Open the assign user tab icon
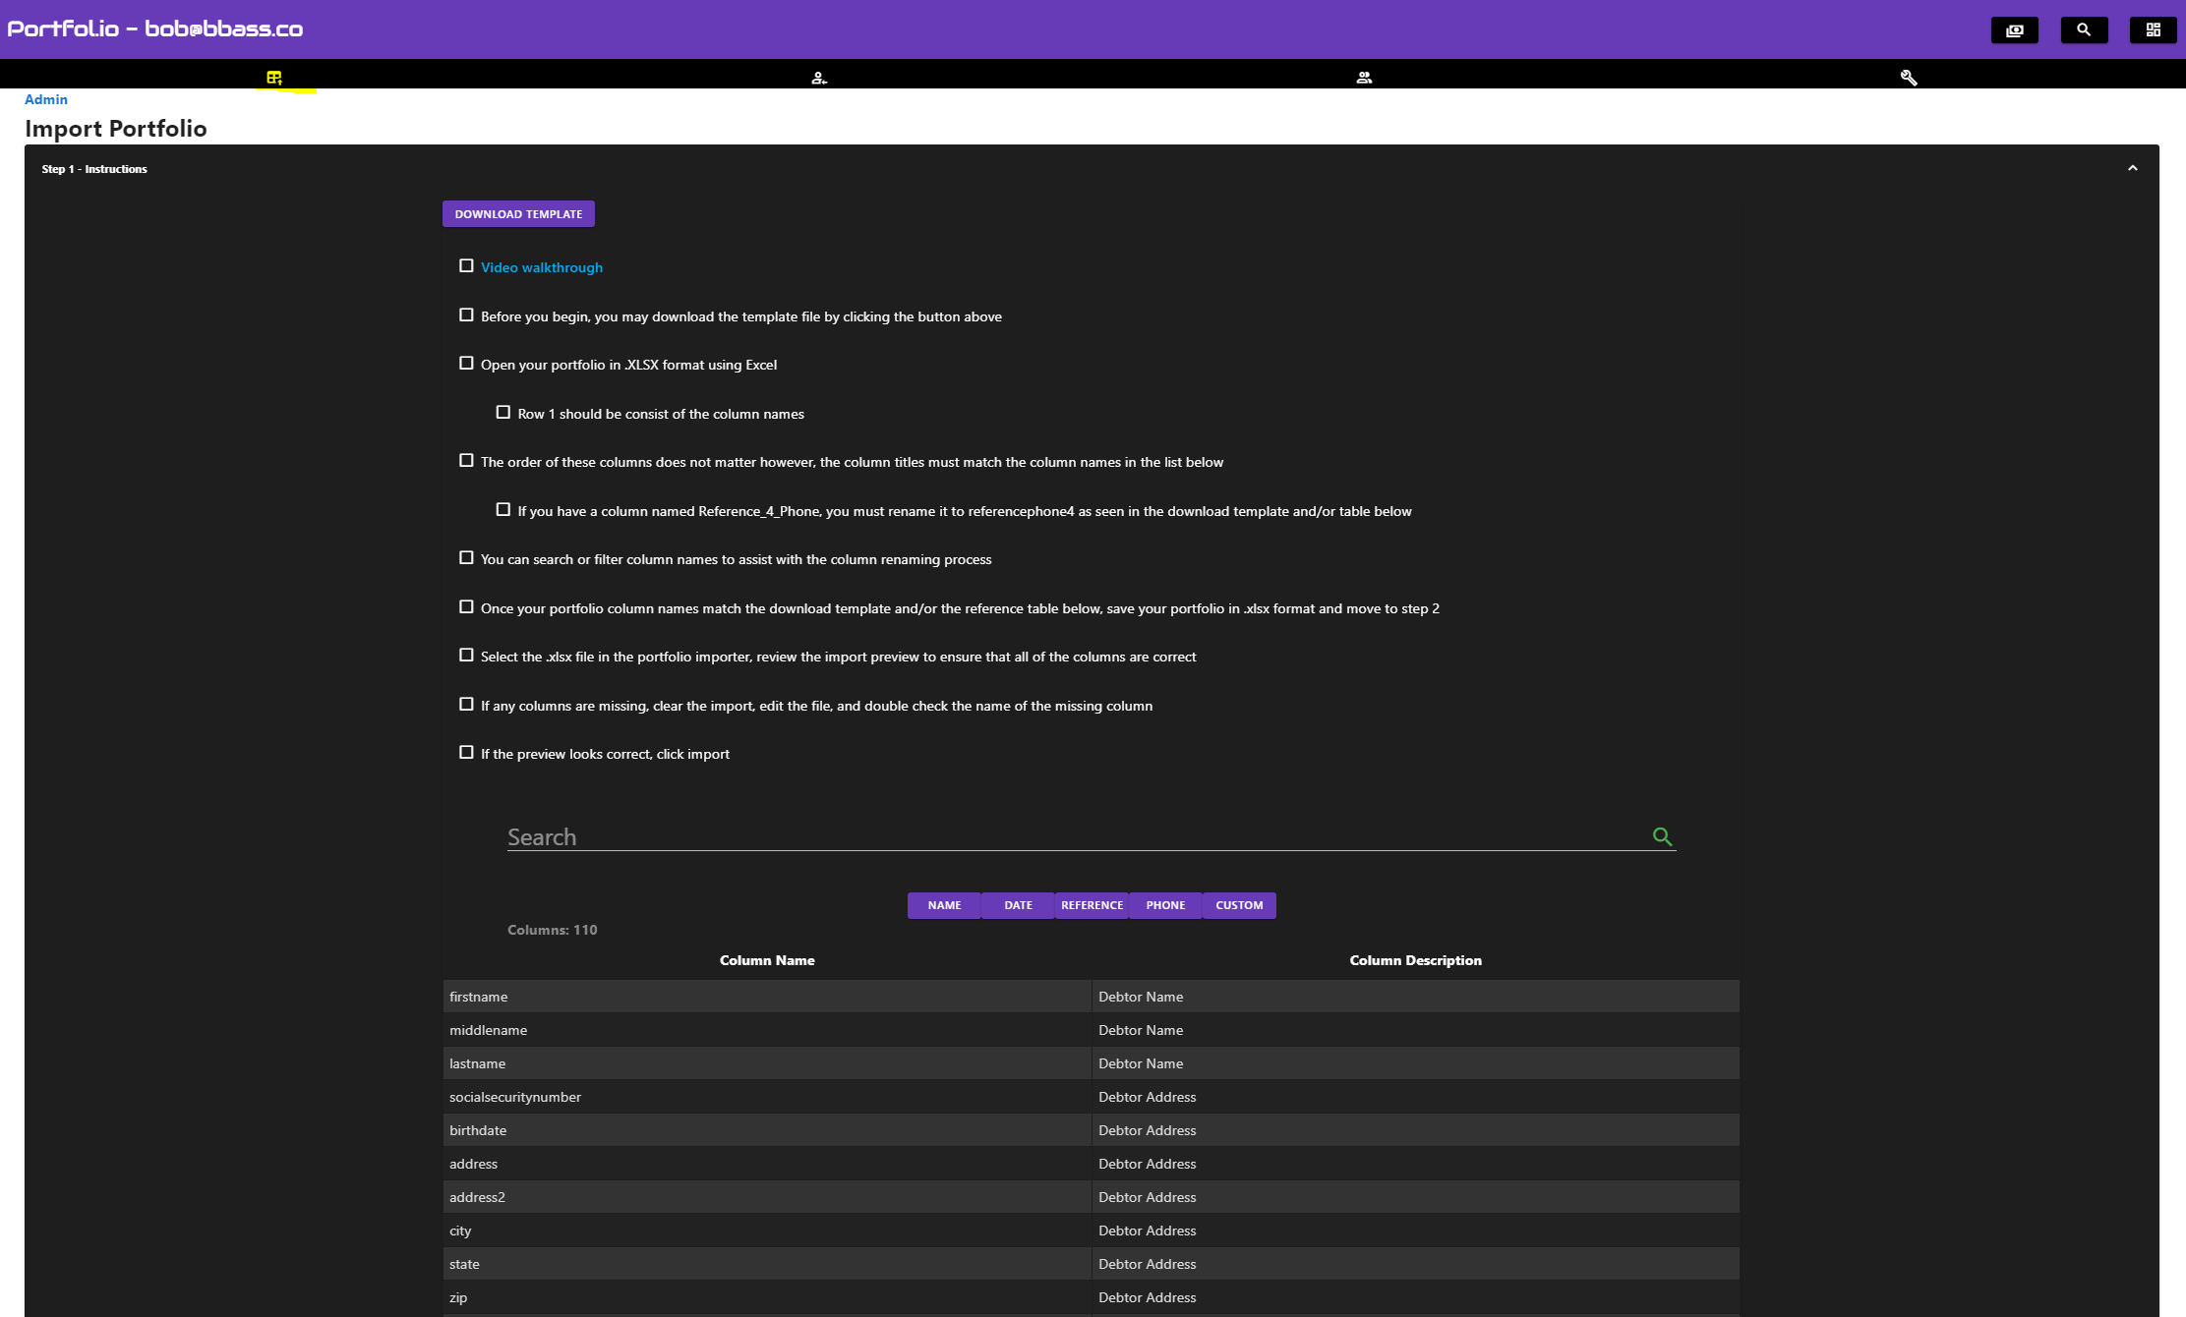 tap(818, 78)
